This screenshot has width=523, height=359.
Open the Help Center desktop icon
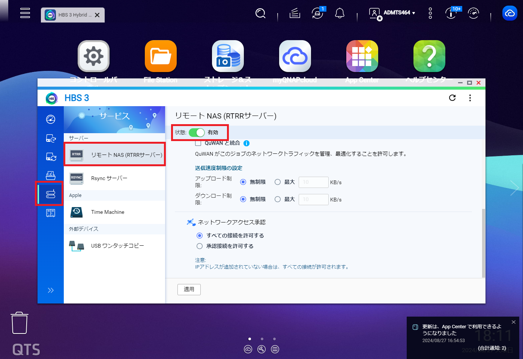(429, 56)
